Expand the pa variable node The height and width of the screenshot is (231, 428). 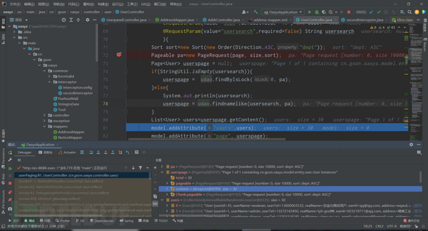point(162,167)
